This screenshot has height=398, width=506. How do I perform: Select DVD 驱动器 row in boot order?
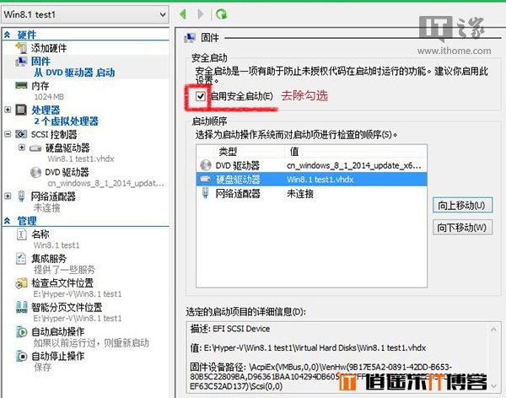click(x=311, y=165)
